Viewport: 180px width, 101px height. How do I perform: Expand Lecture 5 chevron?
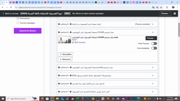tap(152, 75)
